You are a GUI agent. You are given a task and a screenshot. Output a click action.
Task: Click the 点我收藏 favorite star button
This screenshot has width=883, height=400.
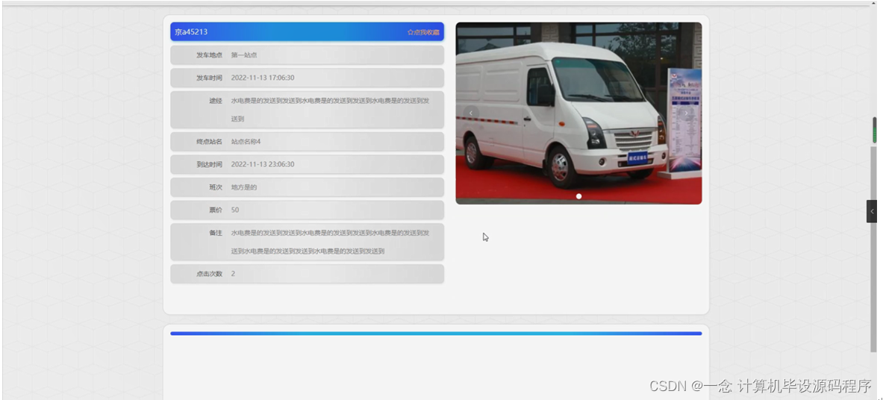click(423, 32)
